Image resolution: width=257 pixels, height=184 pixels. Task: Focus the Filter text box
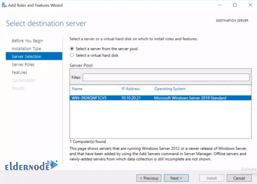166,77
